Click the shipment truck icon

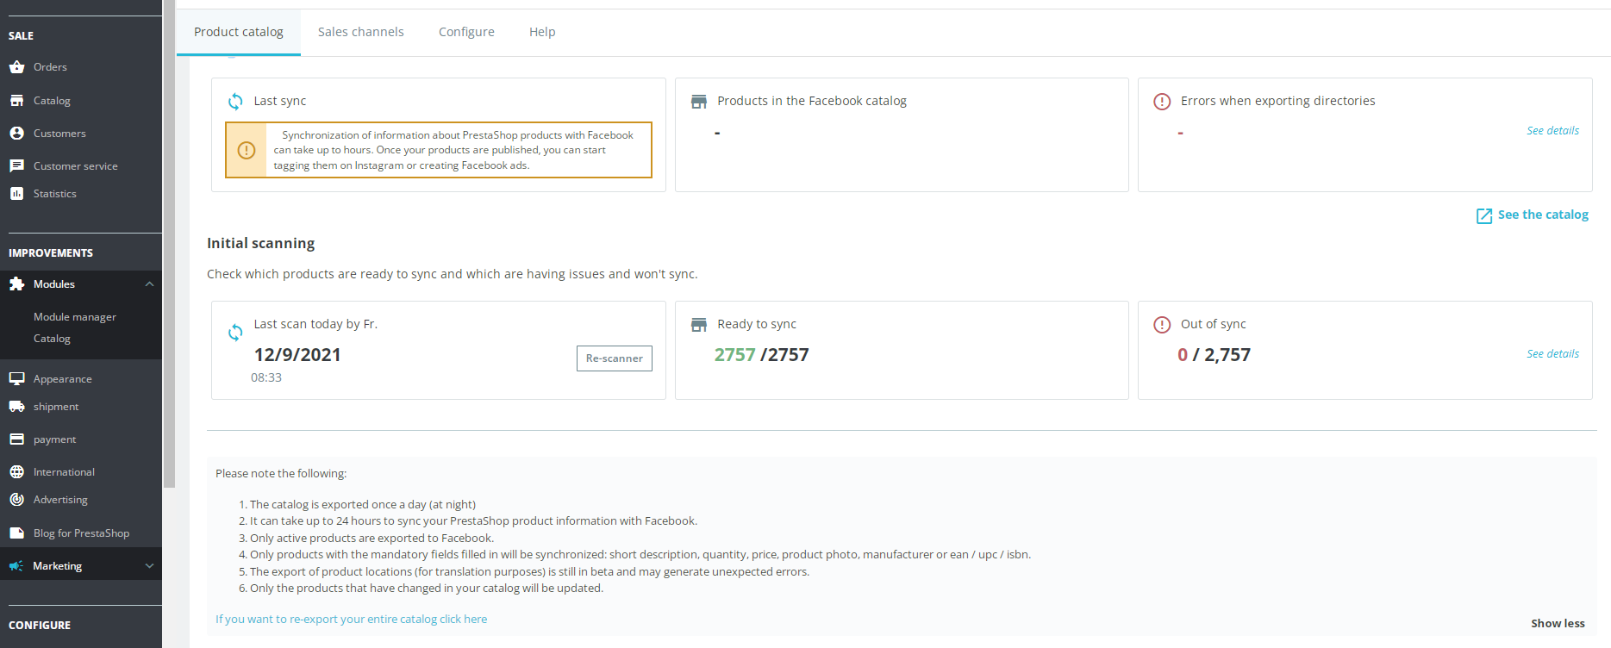pyautogui.click(x=16, y=407)
